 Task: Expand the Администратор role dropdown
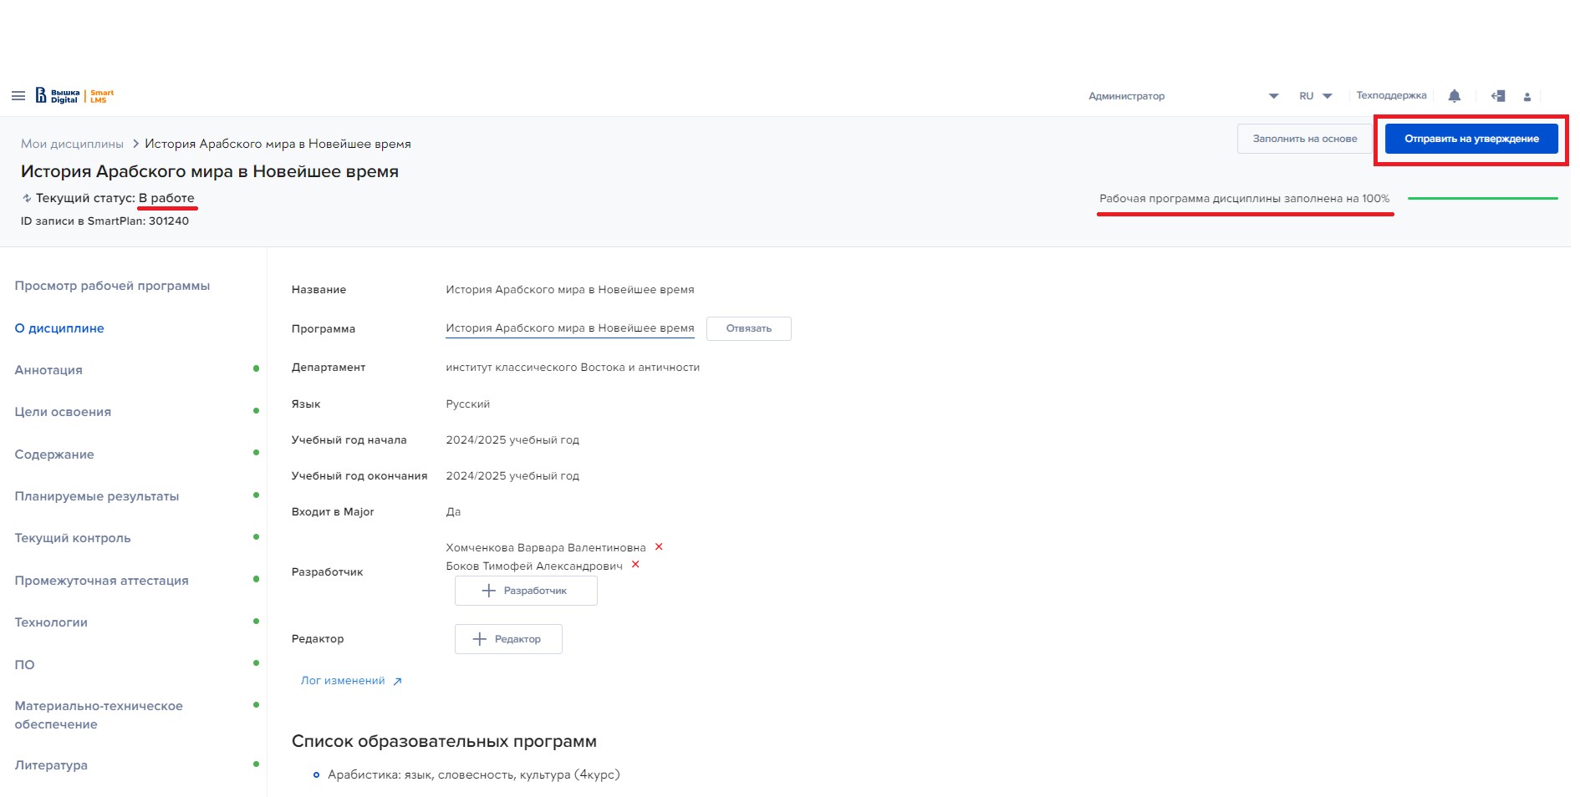tap(1273, 96)
